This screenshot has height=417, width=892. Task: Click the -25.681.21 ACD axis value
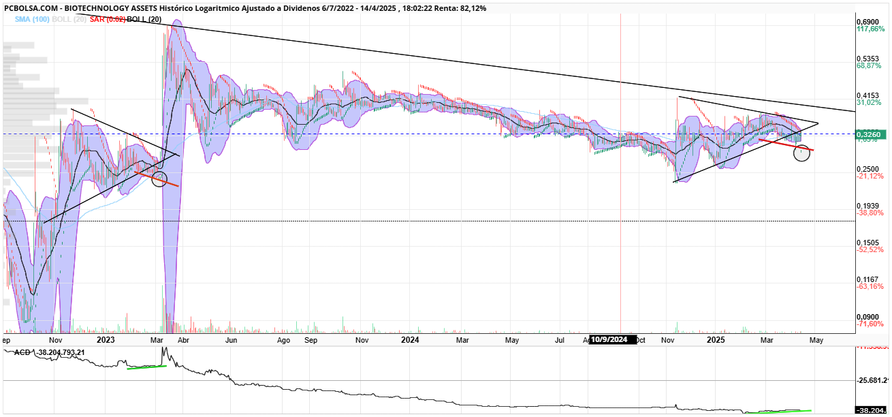872,380
